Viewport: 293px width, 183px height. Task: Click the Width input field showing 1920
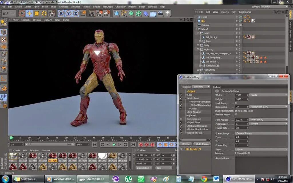pos(242,95)
